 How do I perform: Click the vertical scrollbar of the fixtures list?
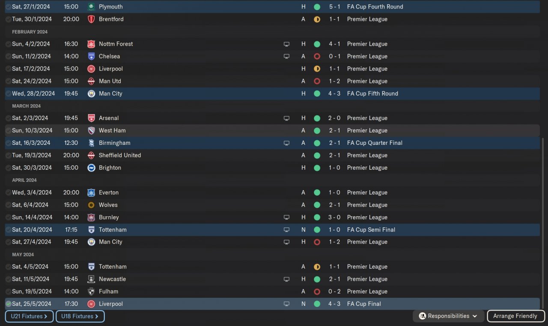pyautogui.click(x=543, y=222)
